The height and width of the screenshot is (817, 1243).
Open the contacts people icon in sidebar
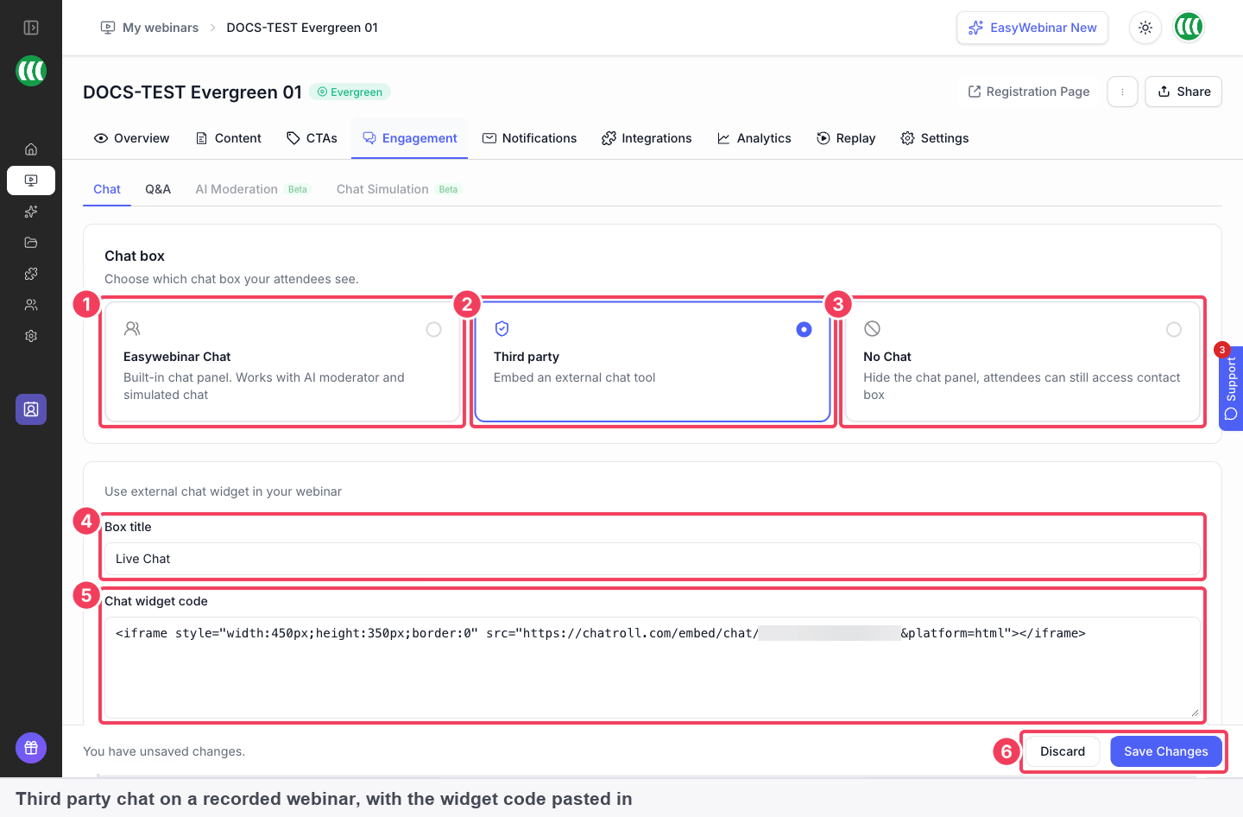click(31, 305)
